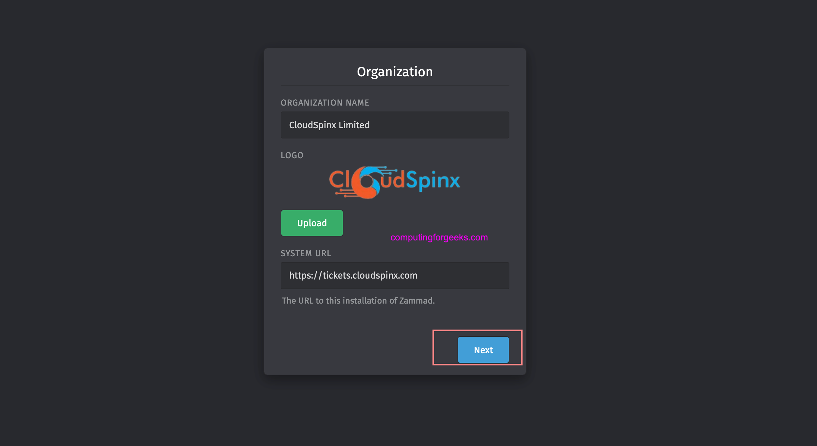Click 'The URL to this installation of Zammad.' text

[x=358, y=301]
